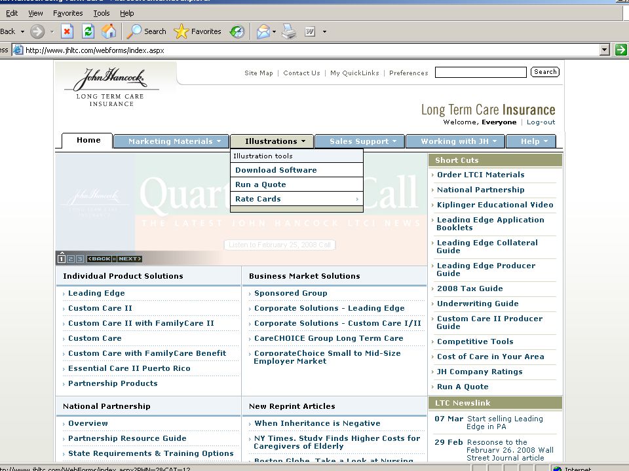The height and width of the screenshot is (471, 629).
Task: Open Sponsored Group link
Action: 290,293
